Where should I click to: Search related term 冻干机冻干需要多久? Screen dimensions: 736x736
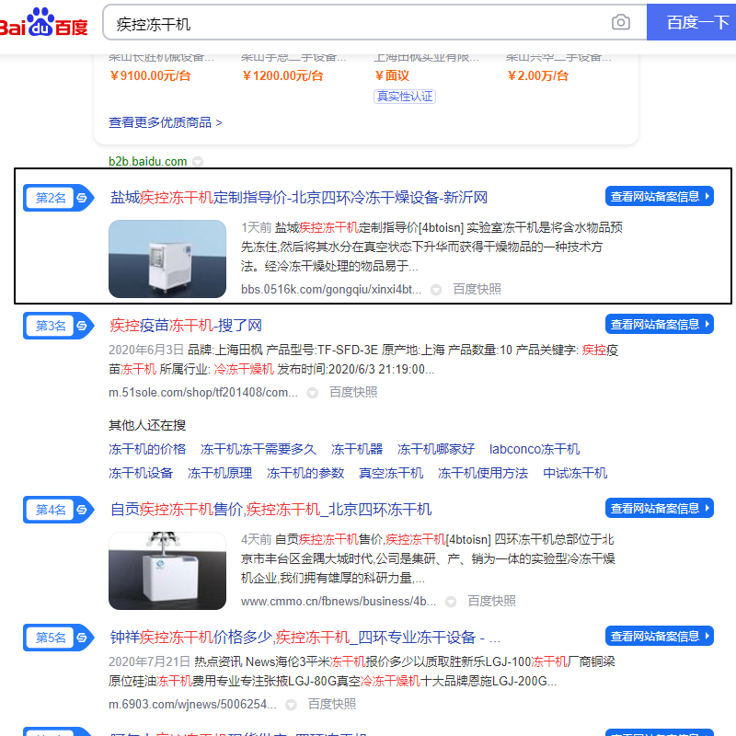click(259, 449)
